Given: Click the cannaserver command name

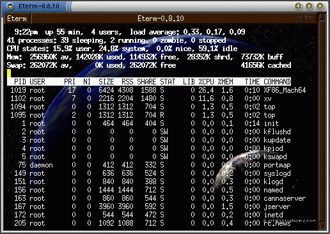Looking at the screenshot, I should [285, 198].
